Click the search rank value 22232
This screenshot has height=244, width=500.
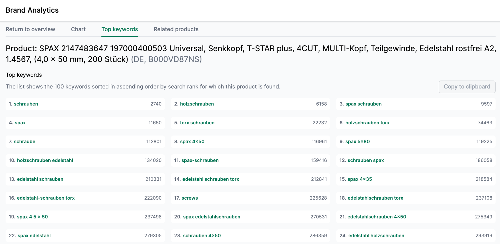pyautogui.click(x=320, y=123)
